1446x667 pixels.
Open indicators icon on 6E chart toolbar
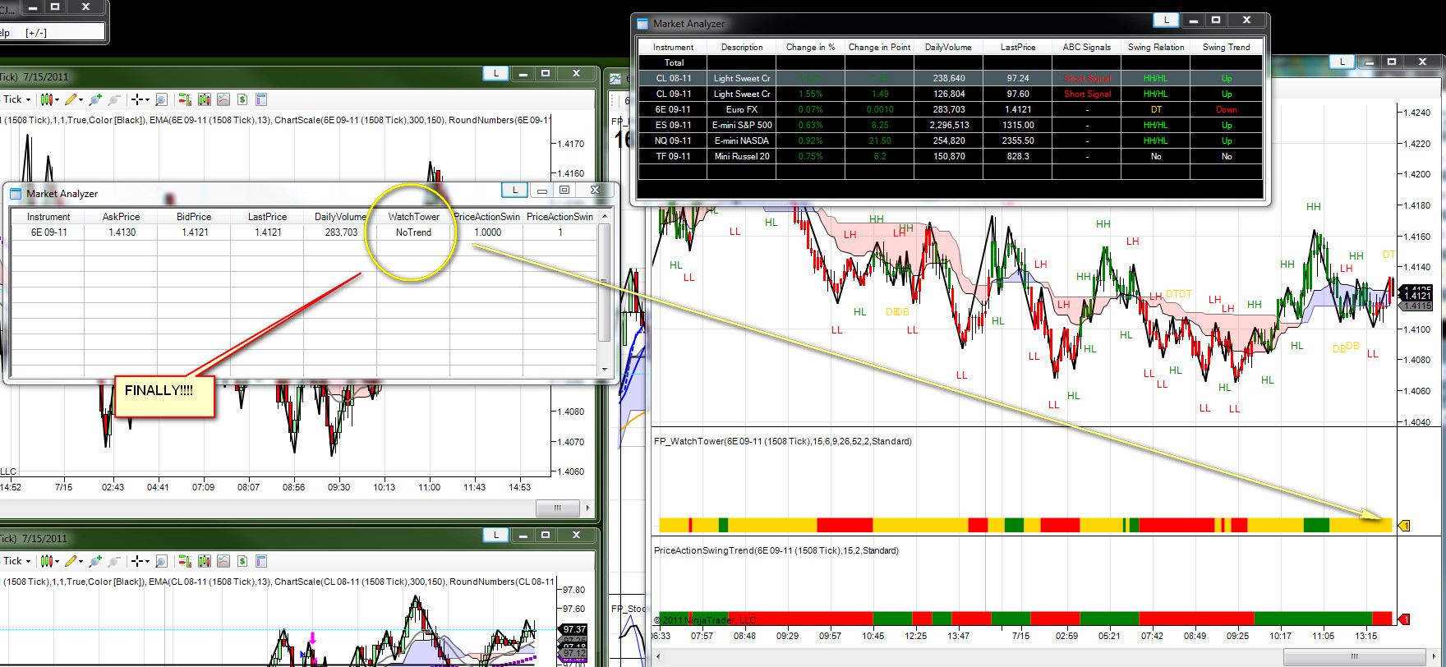coord(223,99)
